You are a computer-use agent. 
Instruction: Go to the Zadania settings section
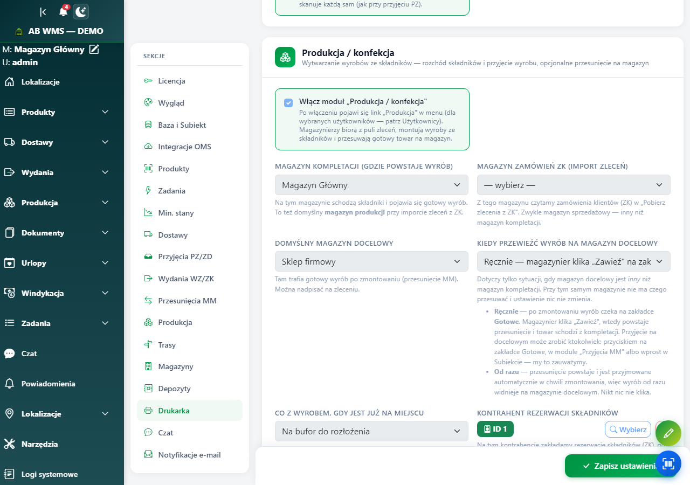click(190, 191)
